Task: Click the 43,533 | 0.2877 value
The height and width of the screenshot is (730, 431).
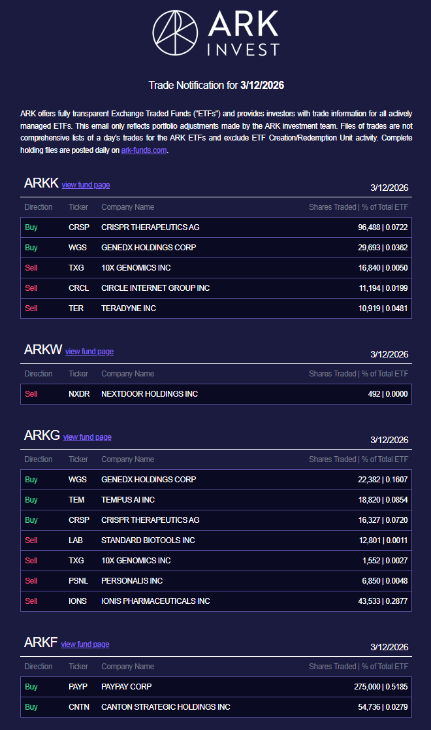Action: (x=383, y=601)
